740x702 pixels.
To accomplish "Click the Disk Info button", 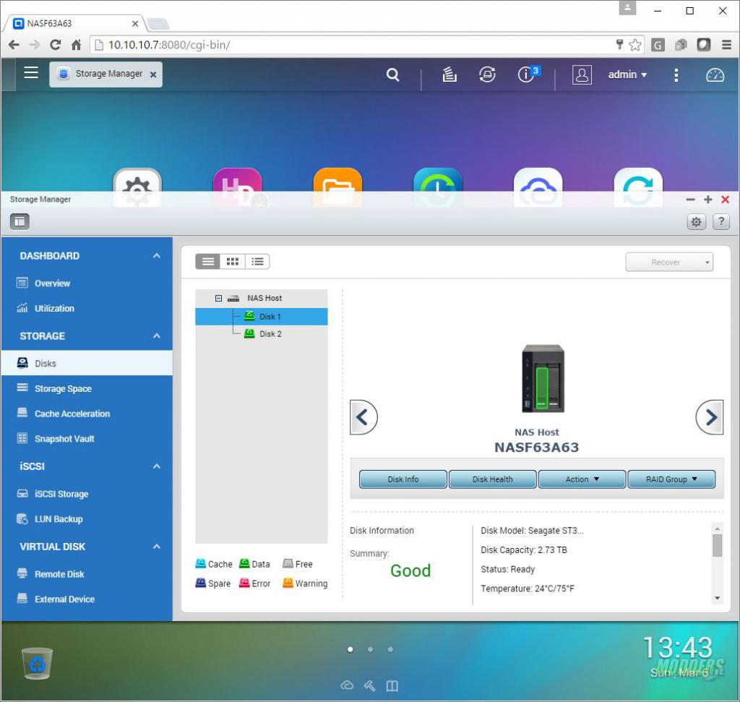I will (403, 479).
